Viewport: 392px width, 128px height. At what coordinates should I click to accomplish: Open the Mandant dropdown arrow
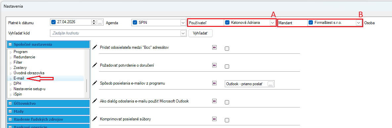(x=359, y=23)
